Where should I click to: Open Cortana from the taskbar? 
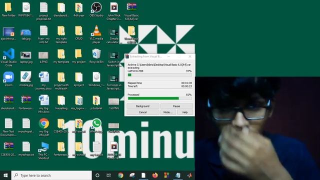tap(97, 175)
